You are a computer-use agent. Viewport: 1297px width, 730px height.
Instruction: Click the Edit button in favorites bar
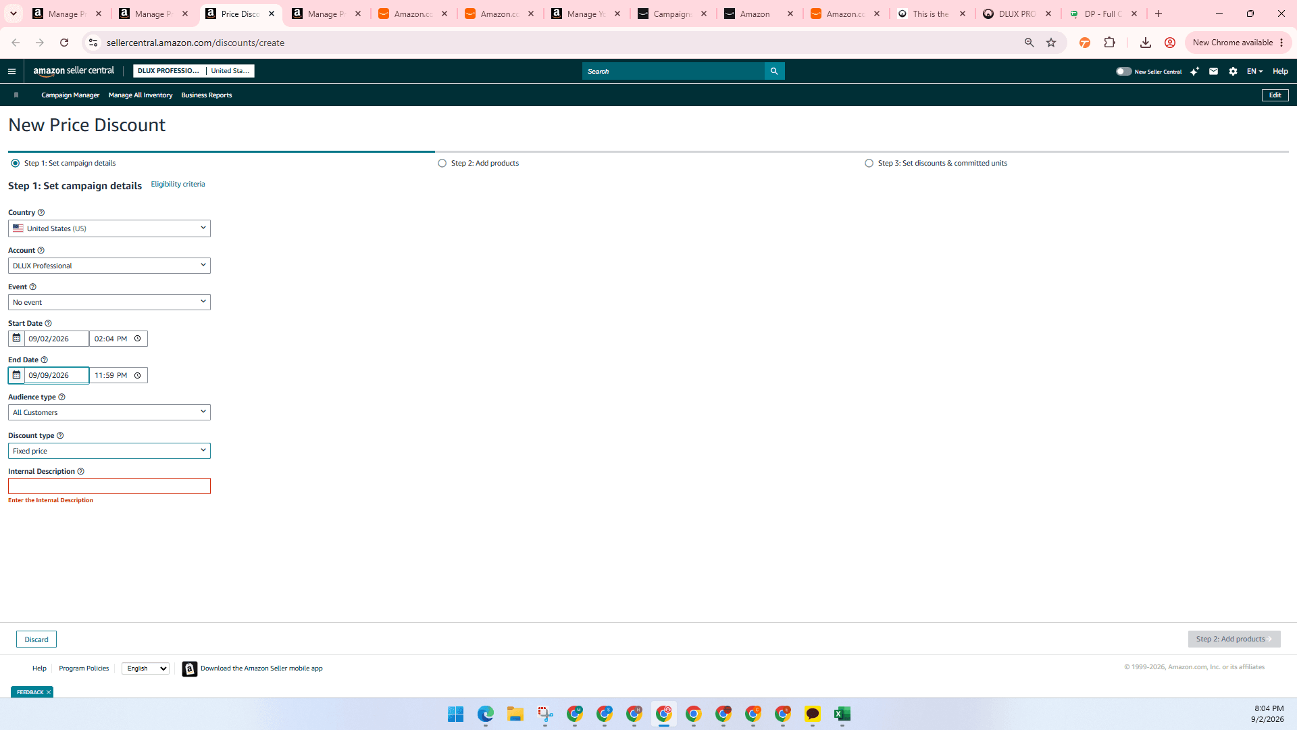coord(1275,95)
